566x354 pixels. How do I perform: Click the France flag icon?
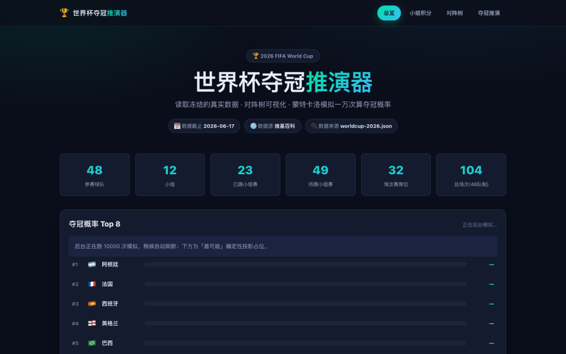(92, 284)
